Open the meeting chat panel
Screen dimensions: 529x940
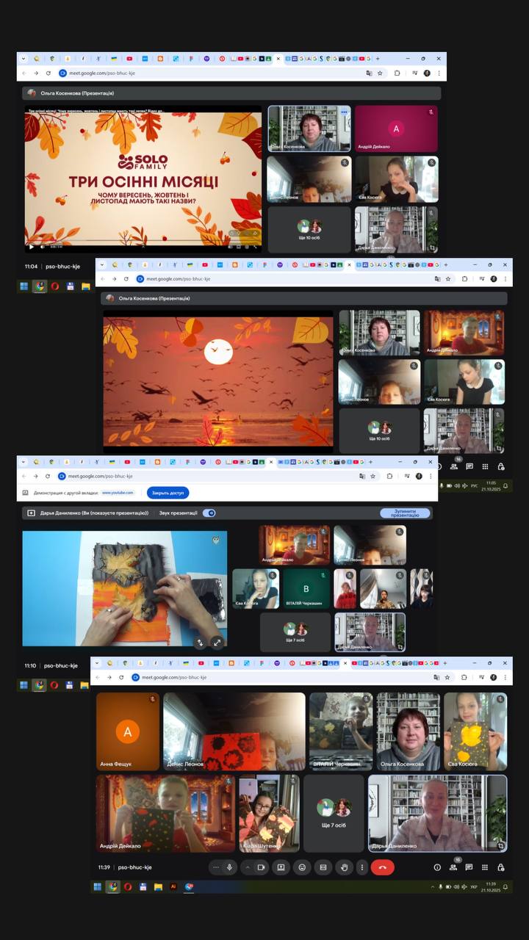tap(469, 867)
